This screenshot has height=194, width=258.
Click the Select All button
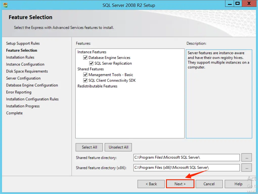[89, 147]
